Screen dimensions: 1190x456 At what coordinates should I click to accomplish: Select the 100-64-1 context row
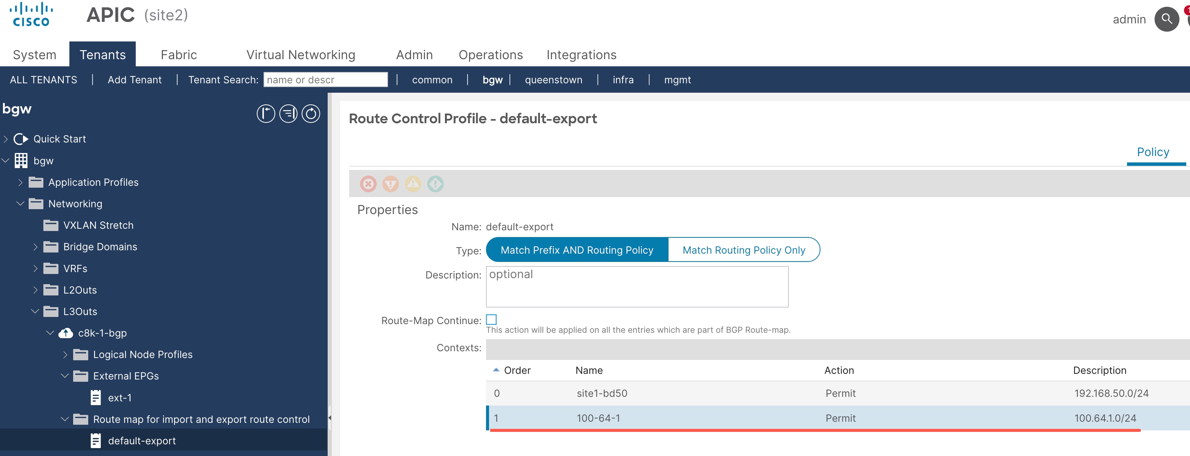pos(837,418)
